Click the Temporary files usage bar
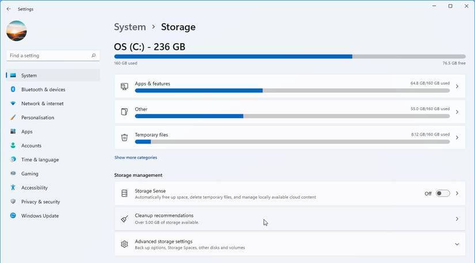 tap(292, 142)
